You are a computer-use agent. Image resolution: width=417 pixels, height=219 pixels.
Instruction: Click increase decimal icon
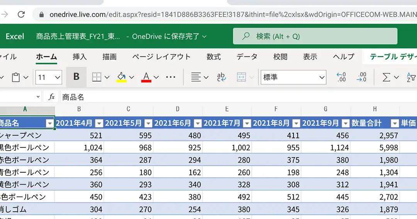[x=341, y=77]
